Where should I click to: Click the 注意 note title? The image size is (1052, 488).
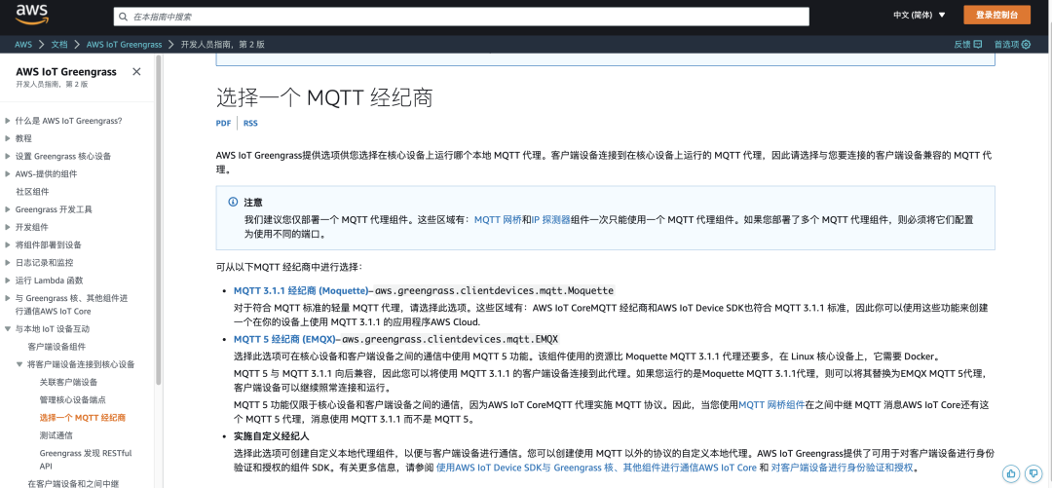coord(253,202)
